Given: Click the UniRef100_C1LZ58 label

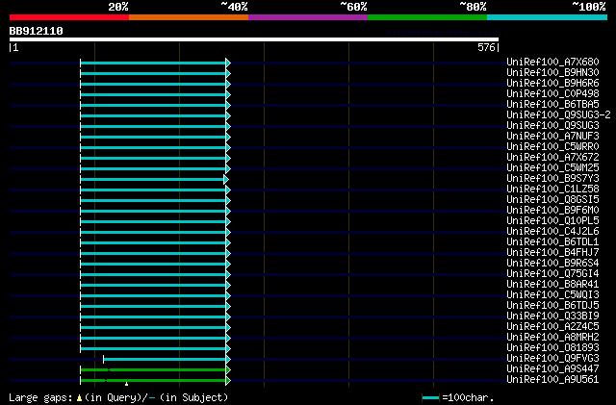Looking at the screenshot, I should pos(552,190).
